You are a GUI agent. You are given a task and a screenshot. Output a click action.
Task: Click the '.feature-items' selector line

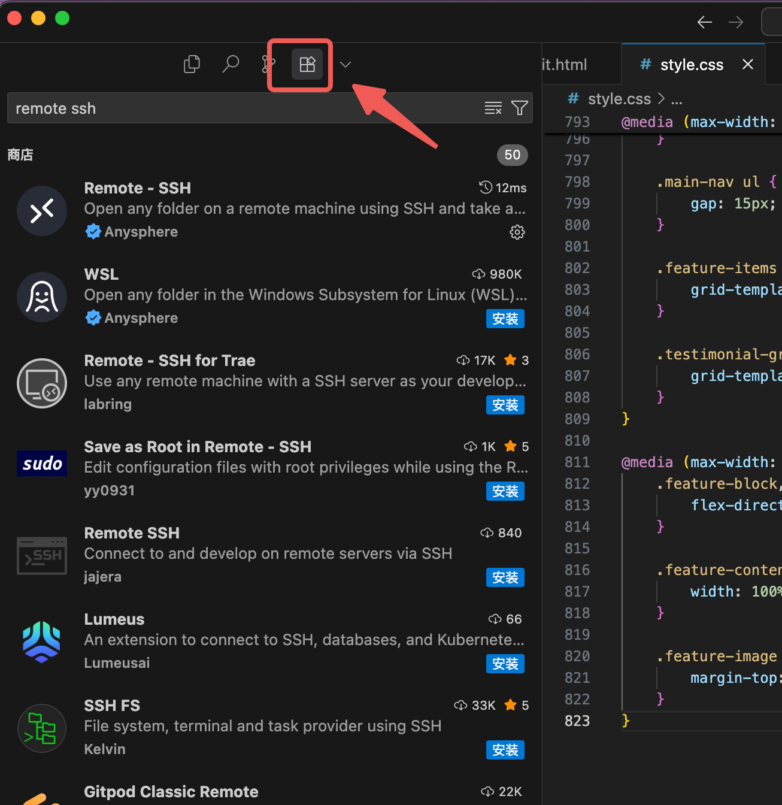point(716,268)
